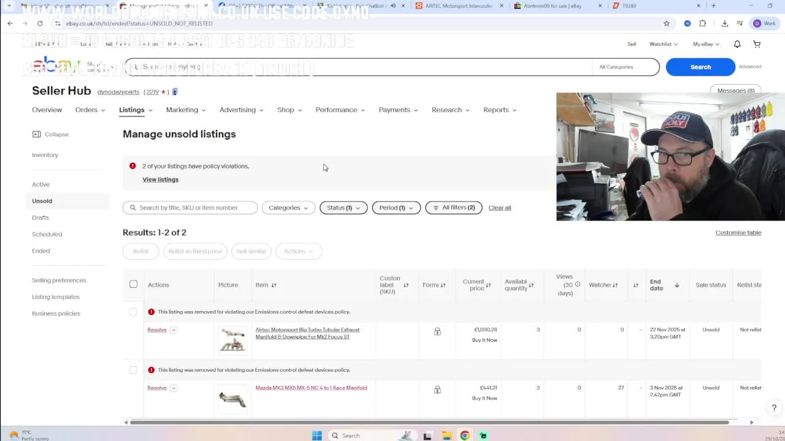Open the Orders menu
Screen dimensions: 785x441
pyautogui.click(x=90, y=110)
